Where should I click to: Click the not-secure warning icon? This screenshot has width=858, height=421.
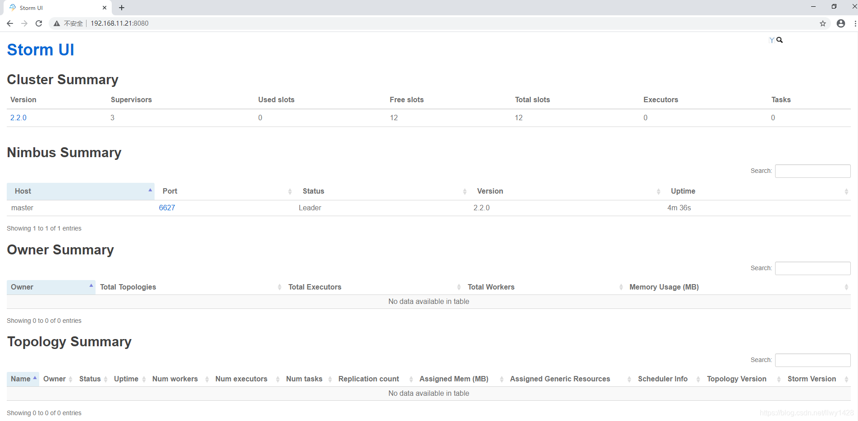click(x=57, y=23)
